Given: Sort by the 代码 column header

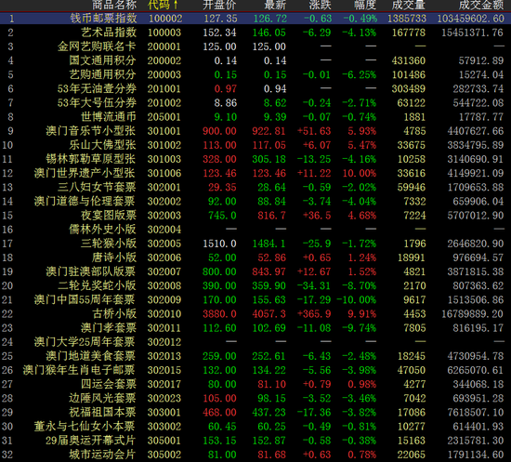Looking at the screenshot, I should 163,5.
